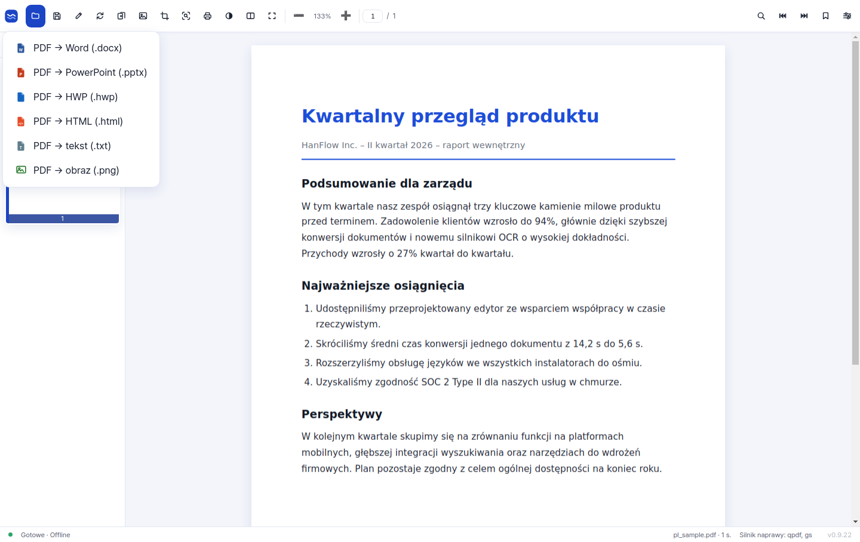
Task: Choose PDF → HTML (.html)
Action: pyautogui.click(x=81, y=121)
